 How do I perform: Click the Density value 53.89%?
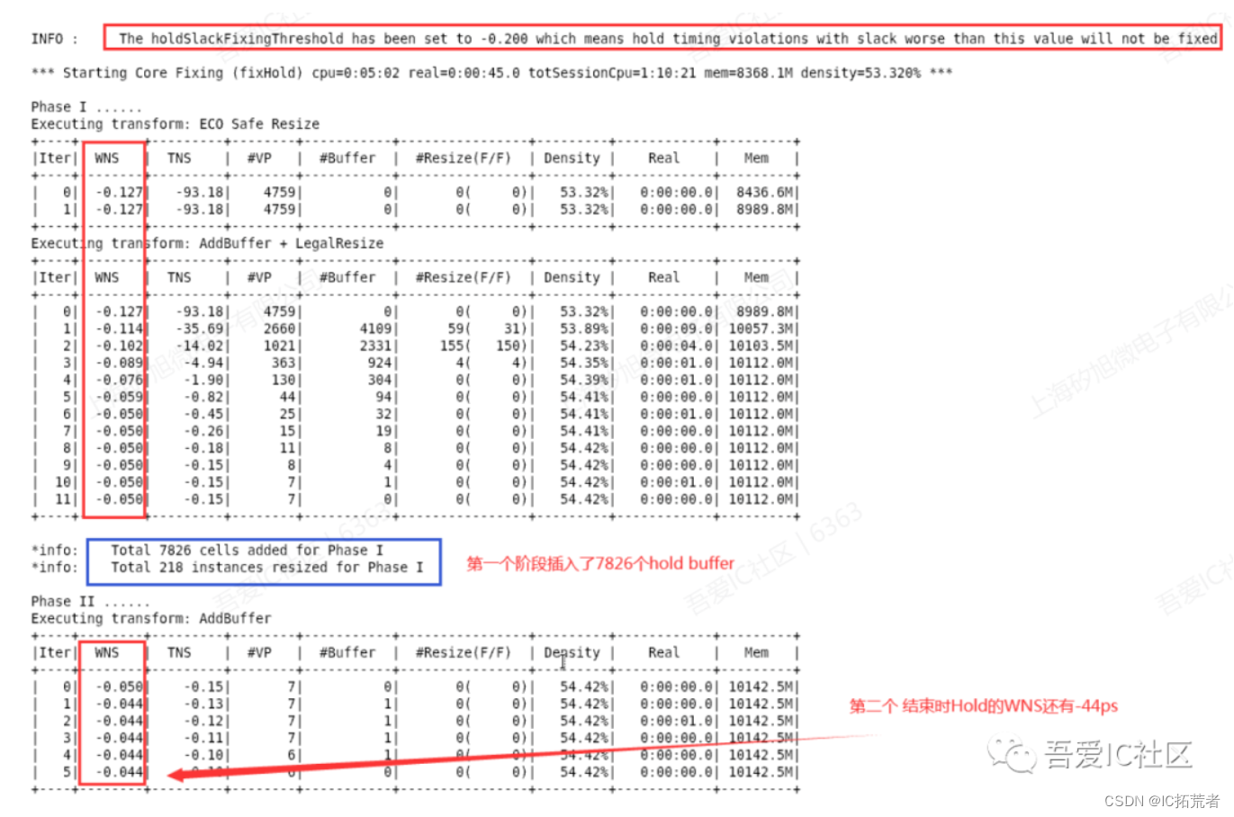click(584, 329)
